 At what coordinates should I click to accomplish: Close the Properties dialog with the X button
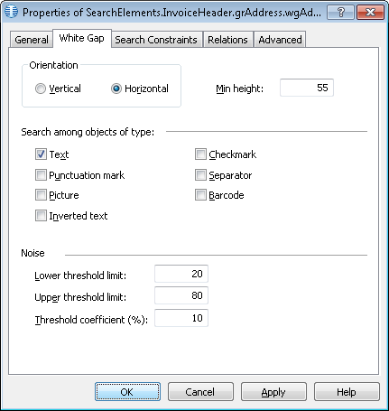[370, 13]
